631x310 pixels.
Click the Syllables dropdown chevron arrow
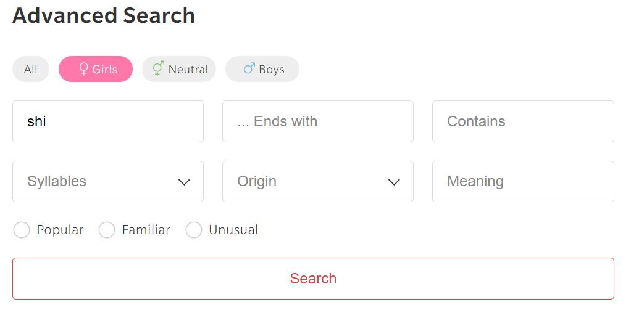[184, 182]
